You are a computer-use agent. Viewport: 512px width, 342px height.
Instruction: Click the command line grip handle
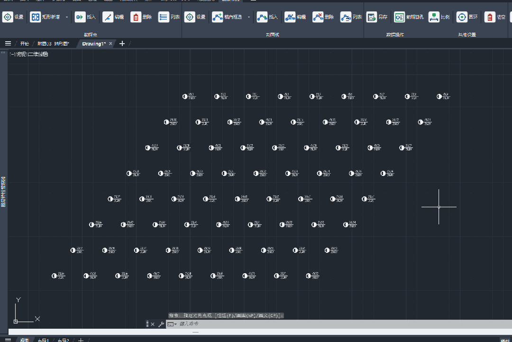coord(147,324)
